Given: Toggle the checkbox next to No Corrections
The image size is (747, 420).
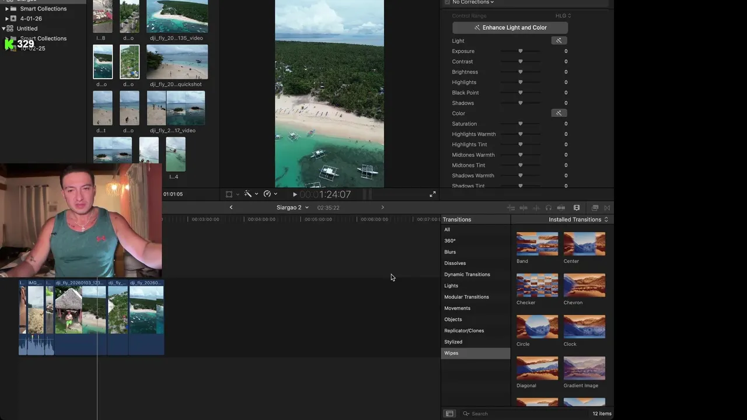Looking at the screenshot, I should (x=447, y=2).
